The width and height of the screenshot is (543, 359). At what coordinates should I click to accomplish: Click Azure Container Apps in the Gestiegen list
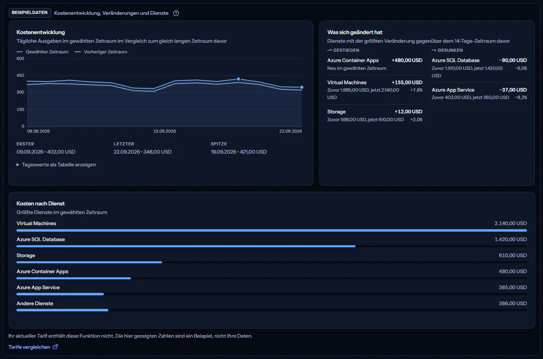pos(353,60)
